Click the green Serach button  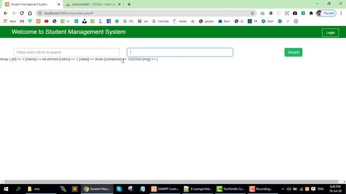(x=293, y=52)
